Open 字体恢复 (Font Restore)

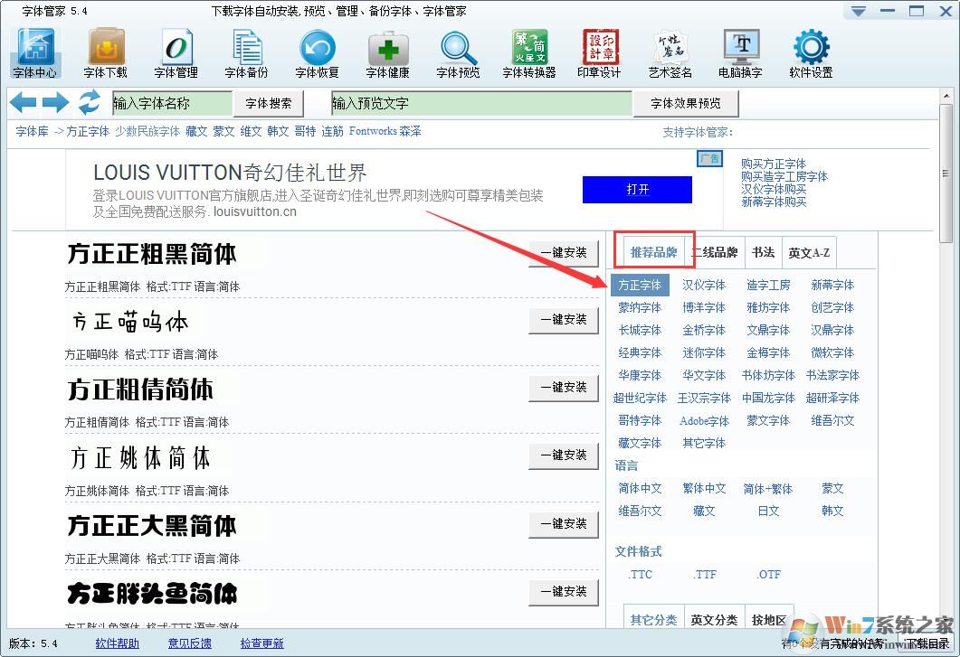click(317, 52)
